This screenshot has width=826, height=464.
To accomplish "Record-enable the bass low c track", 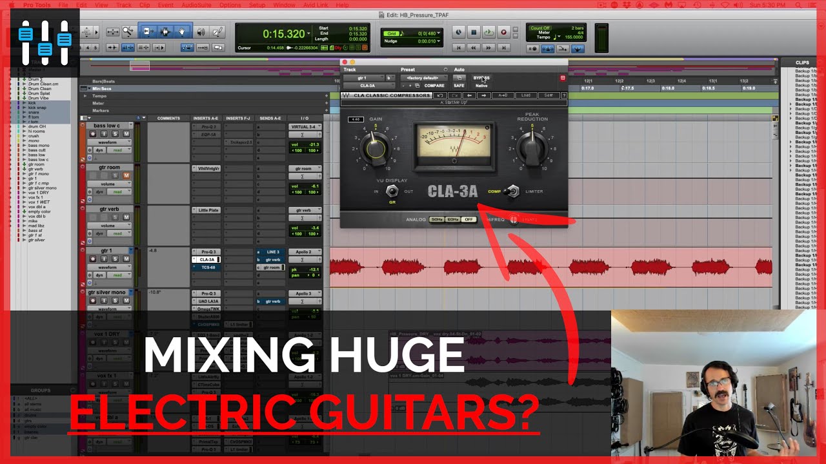I will tap(93, 134).
